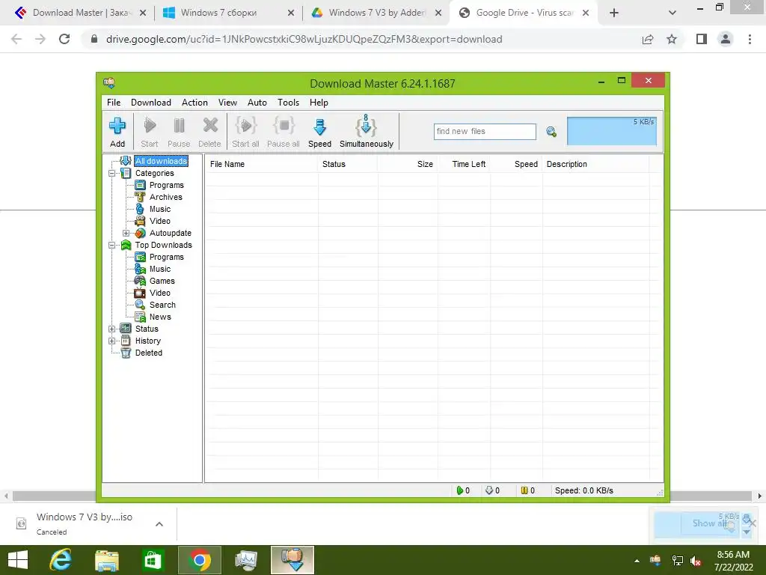Viewport: 766px width, 575px height.
Task: Open the Chrome profile avatar
Action: coord(726,39)
